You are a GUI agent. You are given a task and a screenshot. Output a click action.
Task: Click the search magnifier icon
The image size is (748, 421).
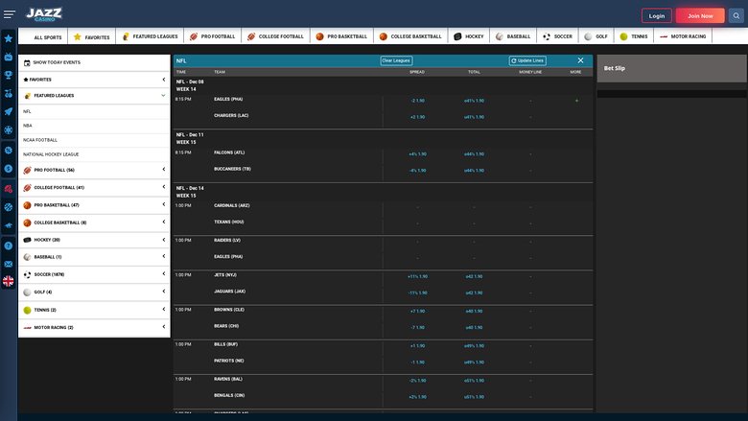(736, 15)
